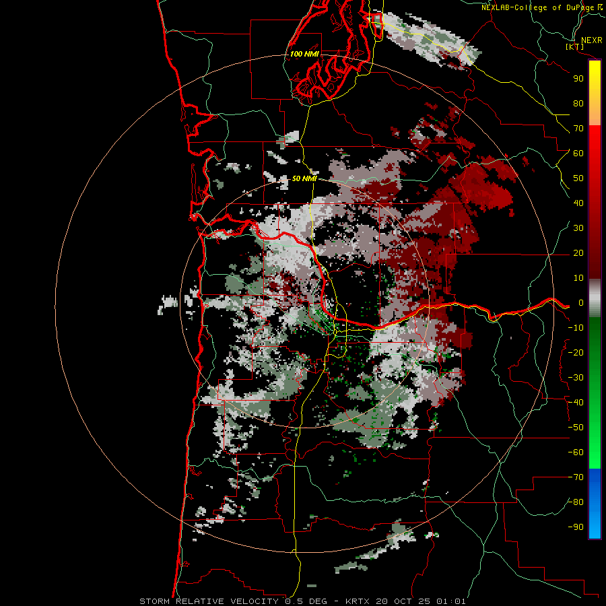Screen dimensions: 606x606
Task: Select the 10 value on velocity scale
Action: [x=578, y=278]
